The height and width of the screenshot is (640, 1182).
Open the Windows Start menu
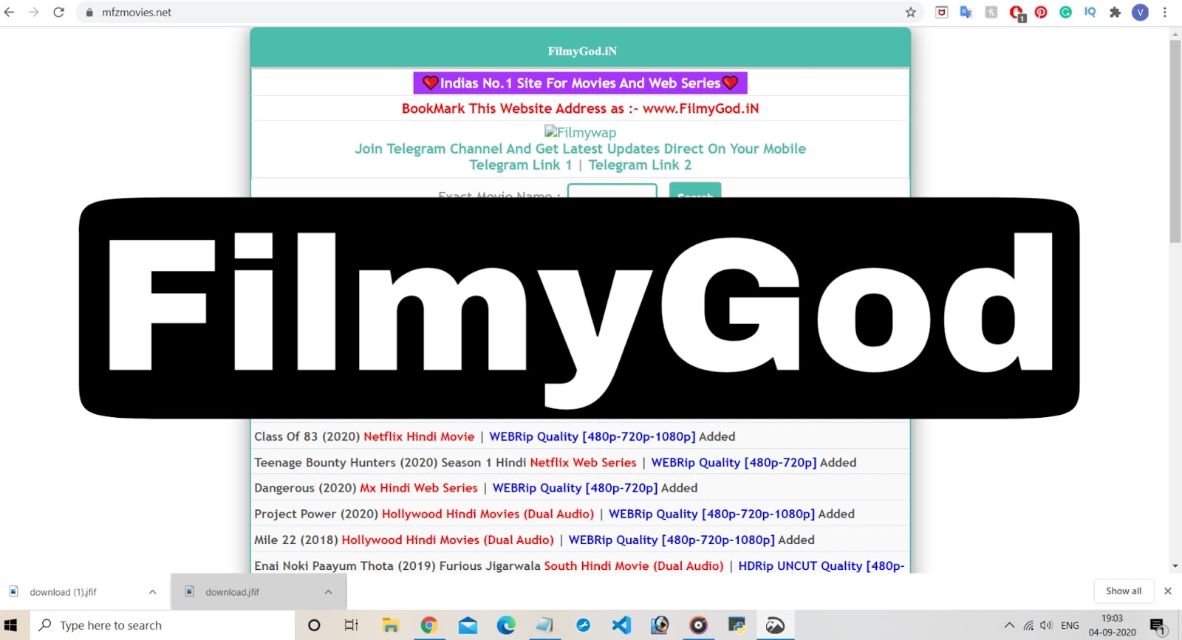click(x=10, y=625)
